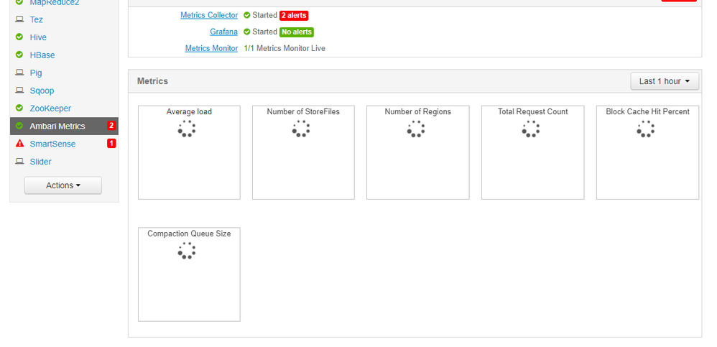Click the Hive green status checkmark icon
This screenshot has width=717, height=347.
point(19,37)
